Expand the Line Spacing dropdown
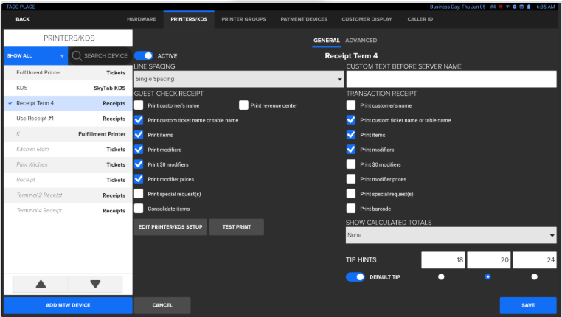This screenshot has height=317, width=562. tap(238, 79)
